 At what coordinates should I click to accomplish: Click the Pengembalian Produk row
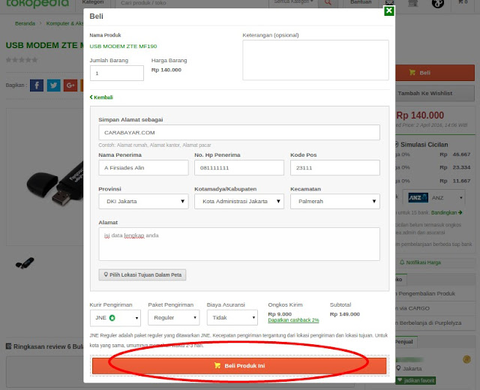point(435,293)
